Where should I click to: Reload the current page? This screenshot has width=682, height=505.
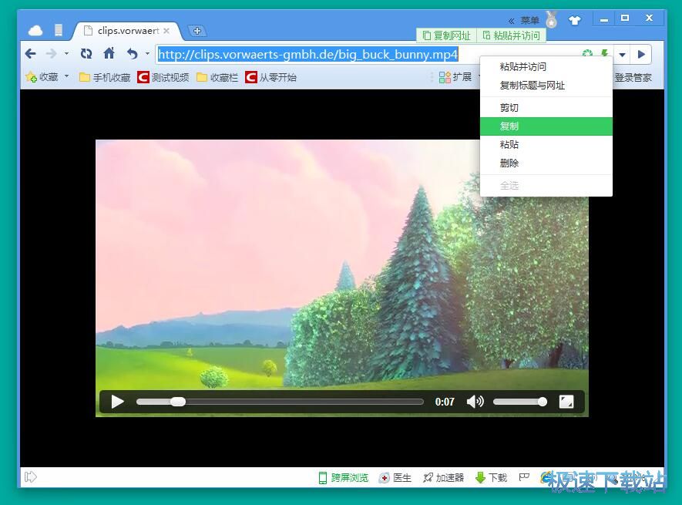click(86, 54)
